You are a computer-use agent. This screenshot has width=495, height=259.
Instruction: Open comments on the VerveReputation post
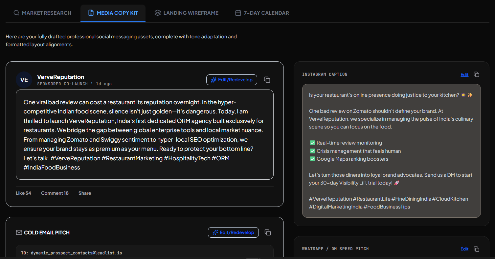point(55,193)
